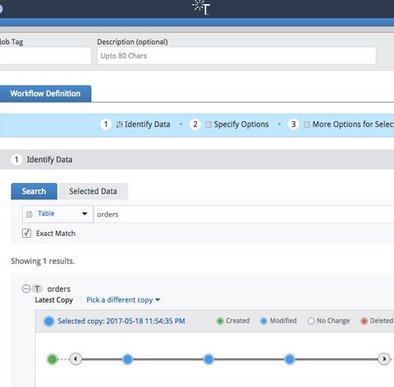
Task: Click the Specify Options wizard step label
Action: (x=241, y=125)
